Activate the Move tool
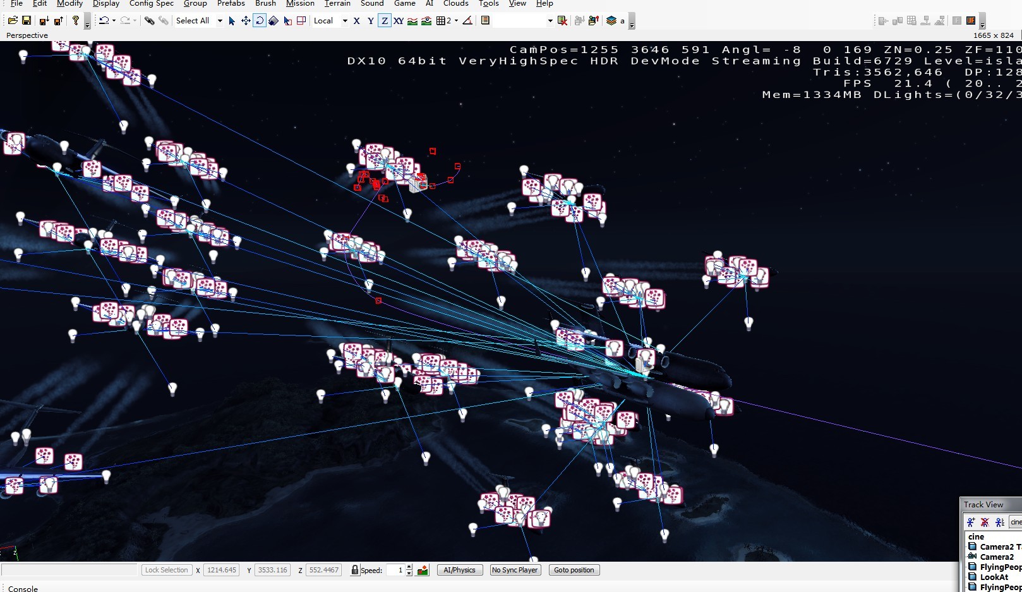Screen dimensions: 1022x592 click(246, 21)
